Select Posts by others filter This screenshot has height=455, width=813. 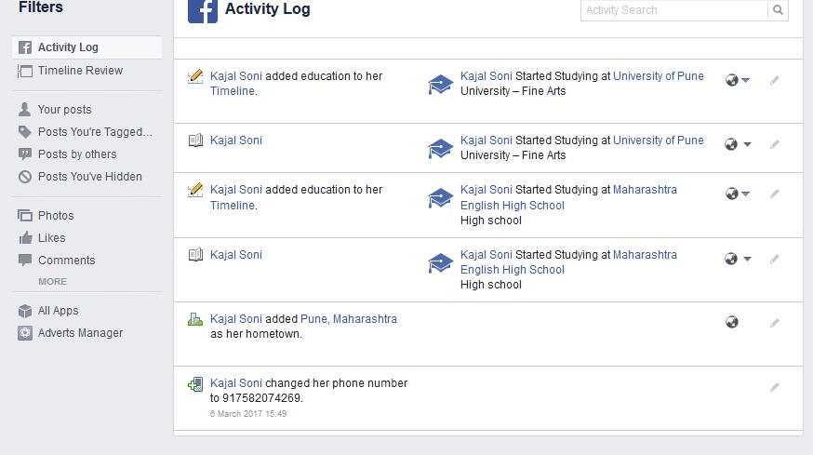(x=77, y=154)
